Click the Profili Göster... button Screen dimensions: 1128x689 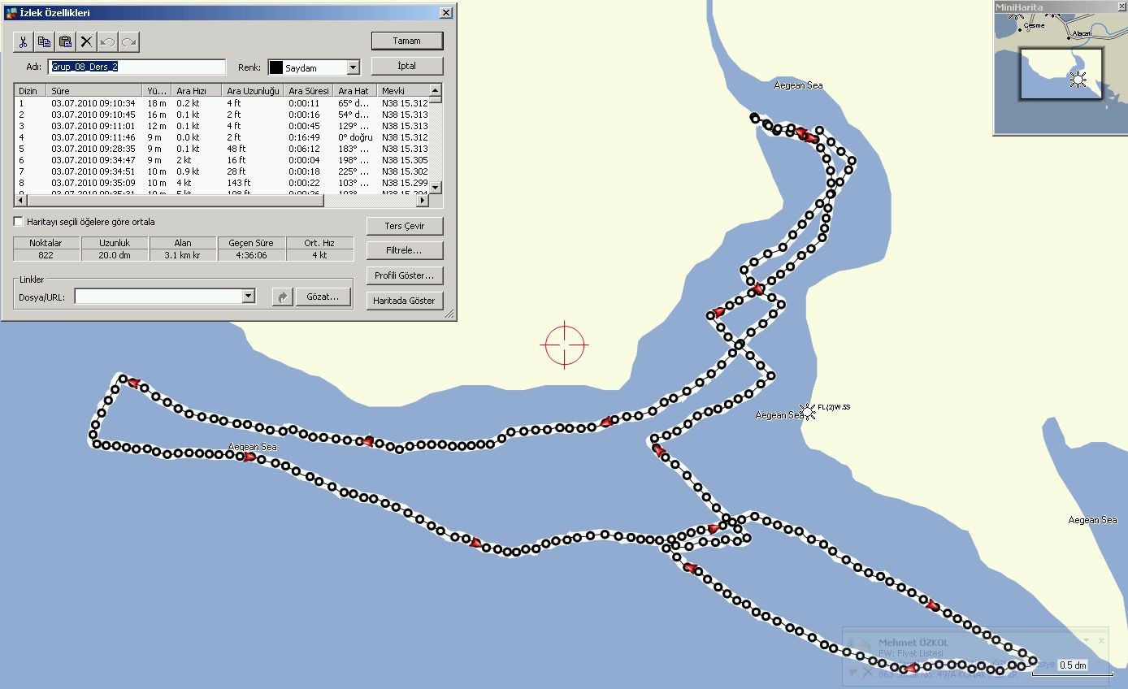pos(405,275)
